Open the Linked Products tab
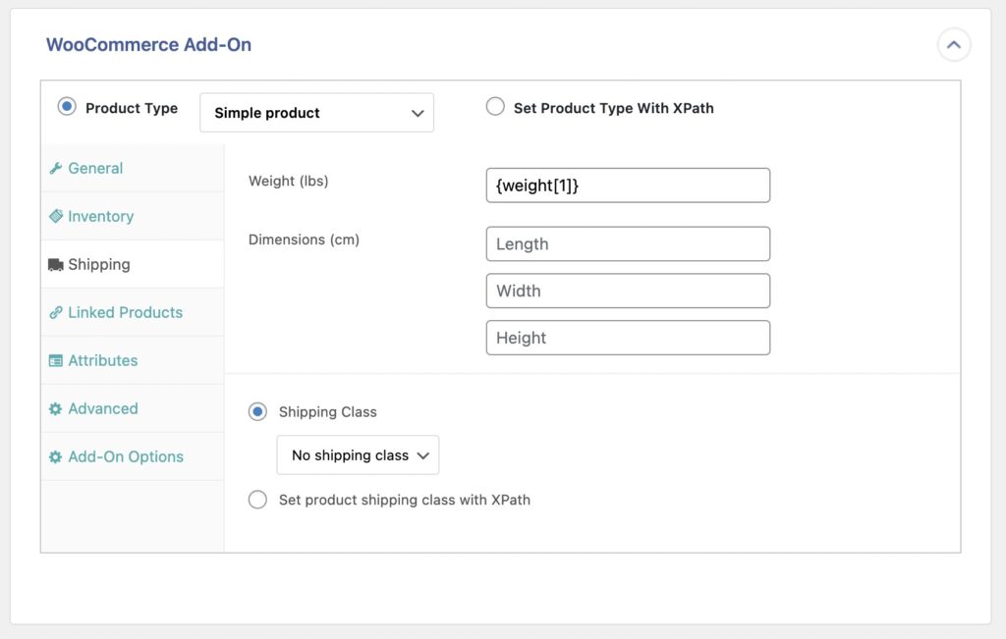The width and height of the screenshot is (1006, 639). tap(127, 312)
